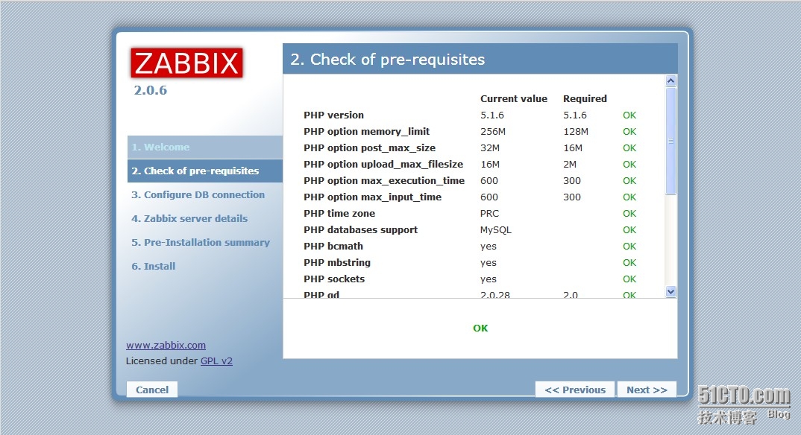Viewport: 801px width, 435px height.
Task: Click "PHP option max_input_time" label
Action: (x=372, y=197)
